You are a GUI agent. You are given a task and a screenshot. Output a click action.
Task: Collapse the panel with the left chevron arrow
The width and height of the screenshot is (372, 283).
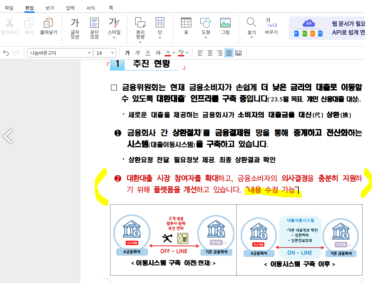(8, 136)
